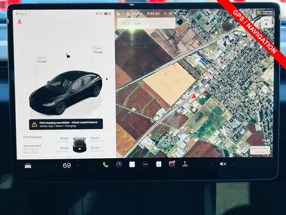This screenshot has width=286, height=215.
Task: Tap the yellow warning triangle in alert
Action: point(35,125)
